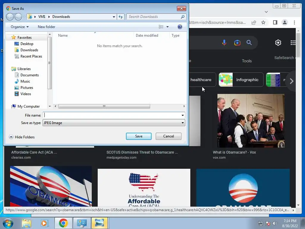Image resolution: width=305 pixels, height=229 pixels.
Task: Open the Understanding Affordable Care Act image
Action: coord(144,188)
